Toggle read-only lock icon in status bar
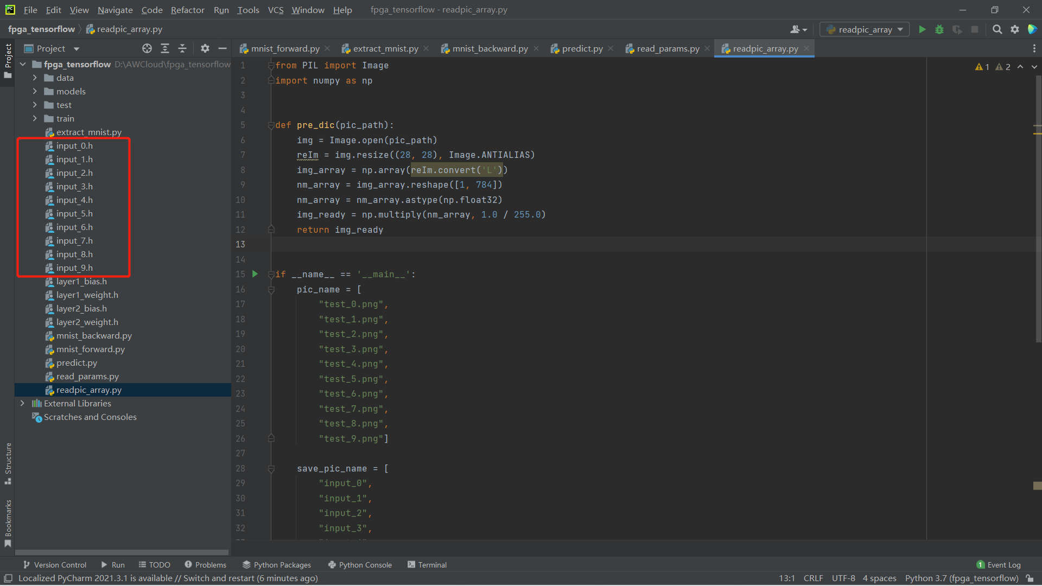This screenshot has width=1042, height=586. click(1030, 578)
